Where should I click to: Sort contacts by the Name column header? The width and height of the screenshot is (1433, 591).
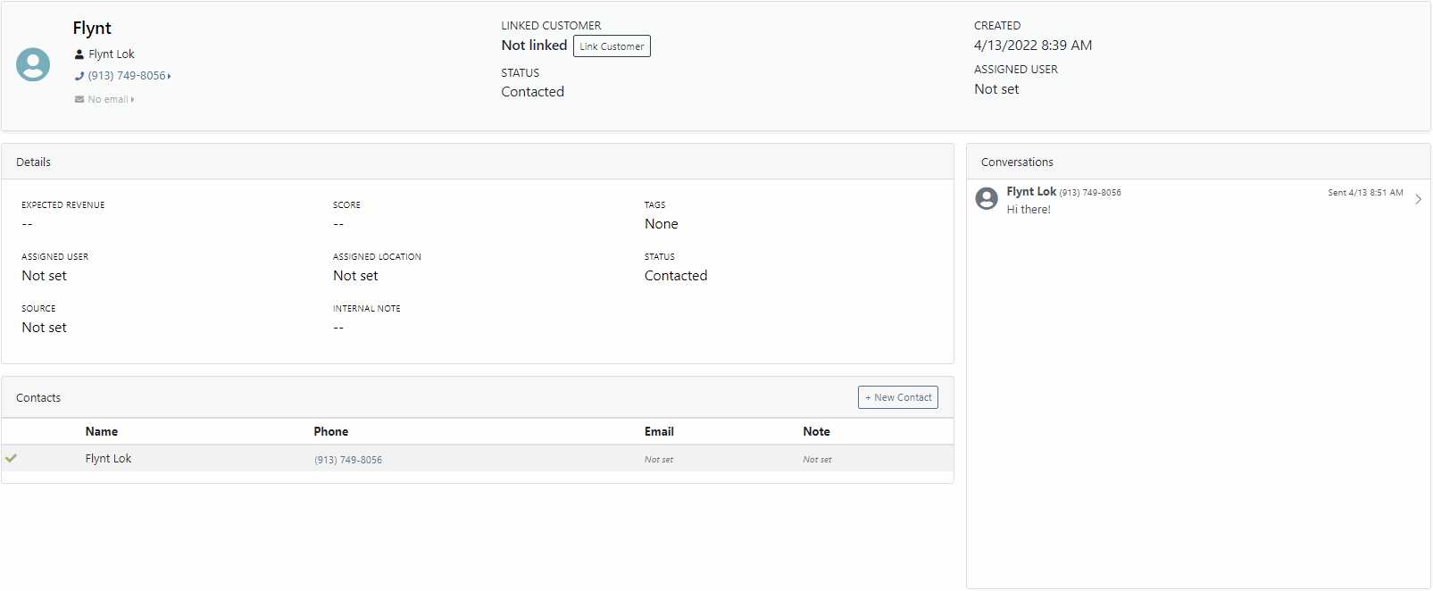point(102,431)
